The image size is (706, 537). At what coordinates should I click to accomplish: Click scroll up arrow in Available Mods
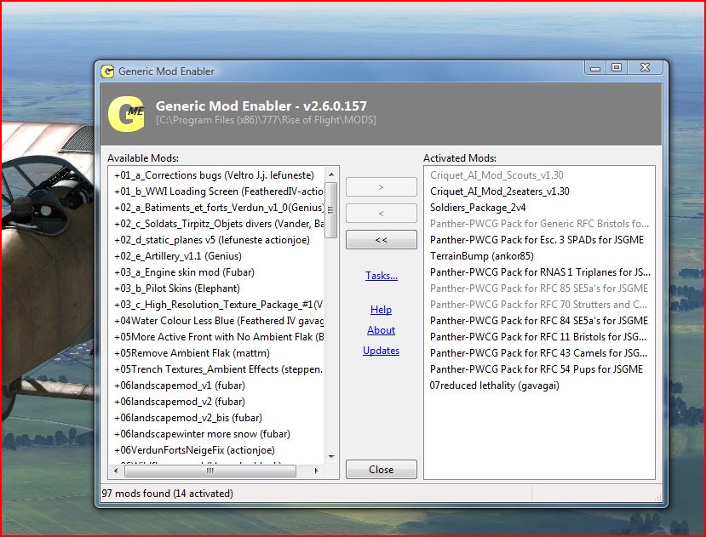331,174
